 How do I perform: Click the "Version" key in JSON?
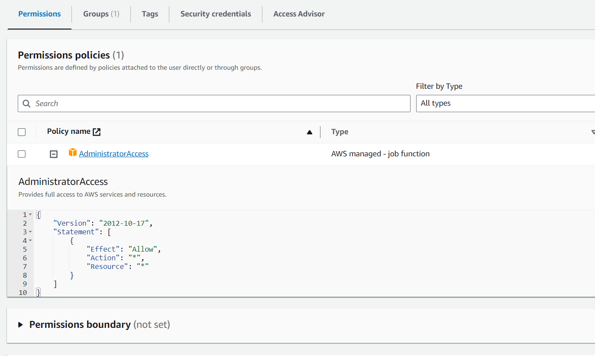pyautogui.click(x=72, y=223)
